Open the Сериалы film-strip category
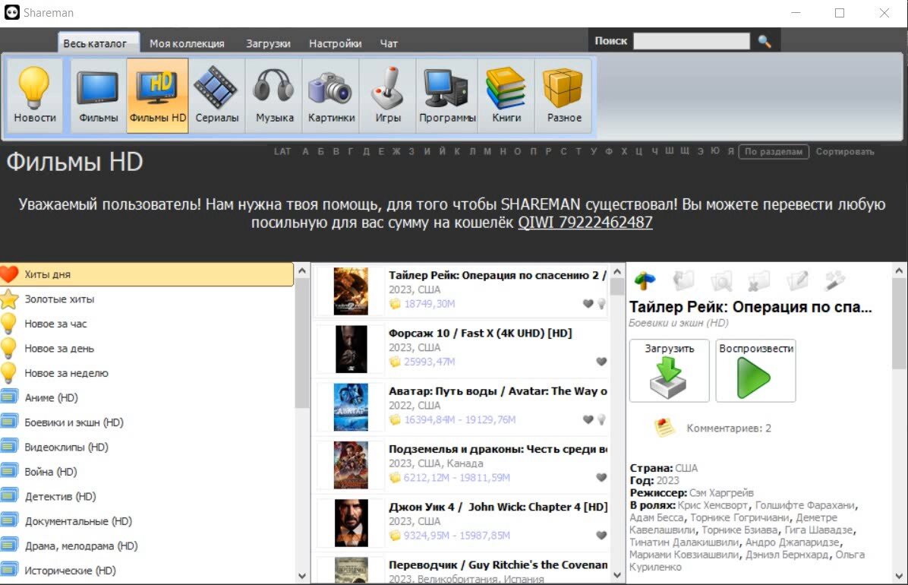908x585 pixels. click(x=216, y=96)
